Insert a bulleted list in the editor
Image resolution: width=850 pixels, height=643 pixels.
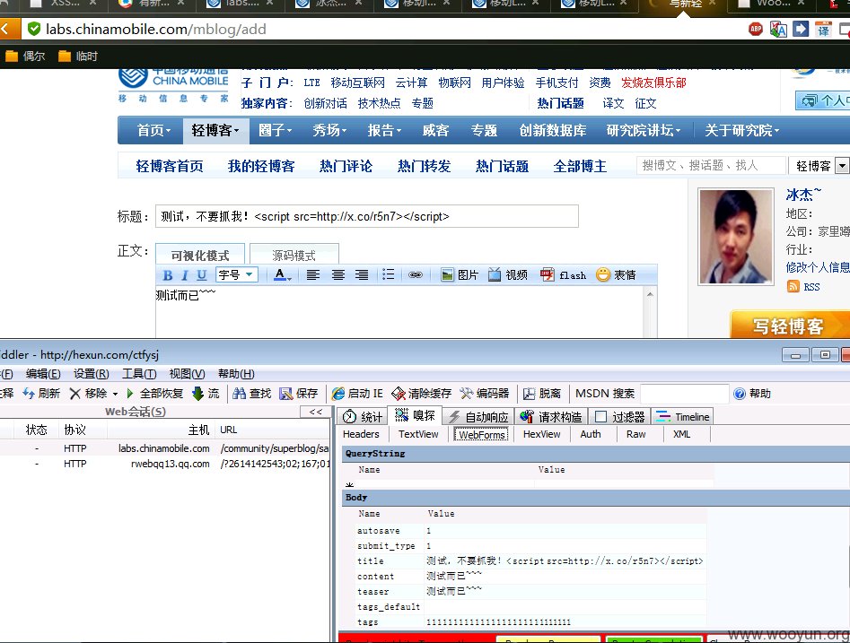pyautogui.click(x=388, y=274)
